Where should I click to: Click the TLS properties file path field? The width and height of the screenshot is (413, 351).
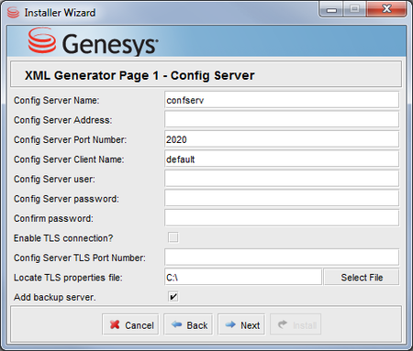243,277
